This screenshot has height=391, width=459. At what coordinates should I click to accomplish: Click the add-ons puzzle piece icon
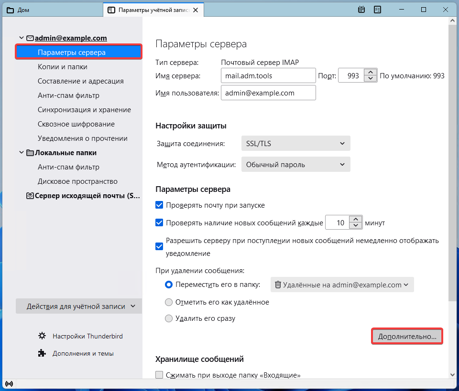pos(42,354)
